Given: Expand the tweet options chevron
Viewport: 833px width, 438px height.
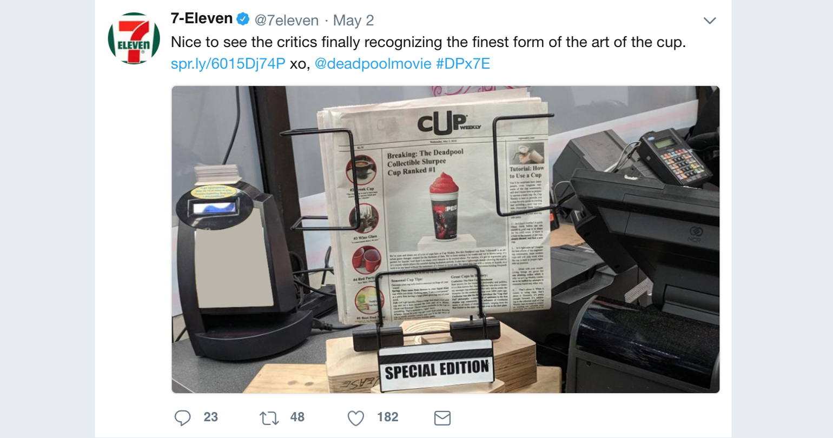Looking at the screenshot, I should (710, 21).
